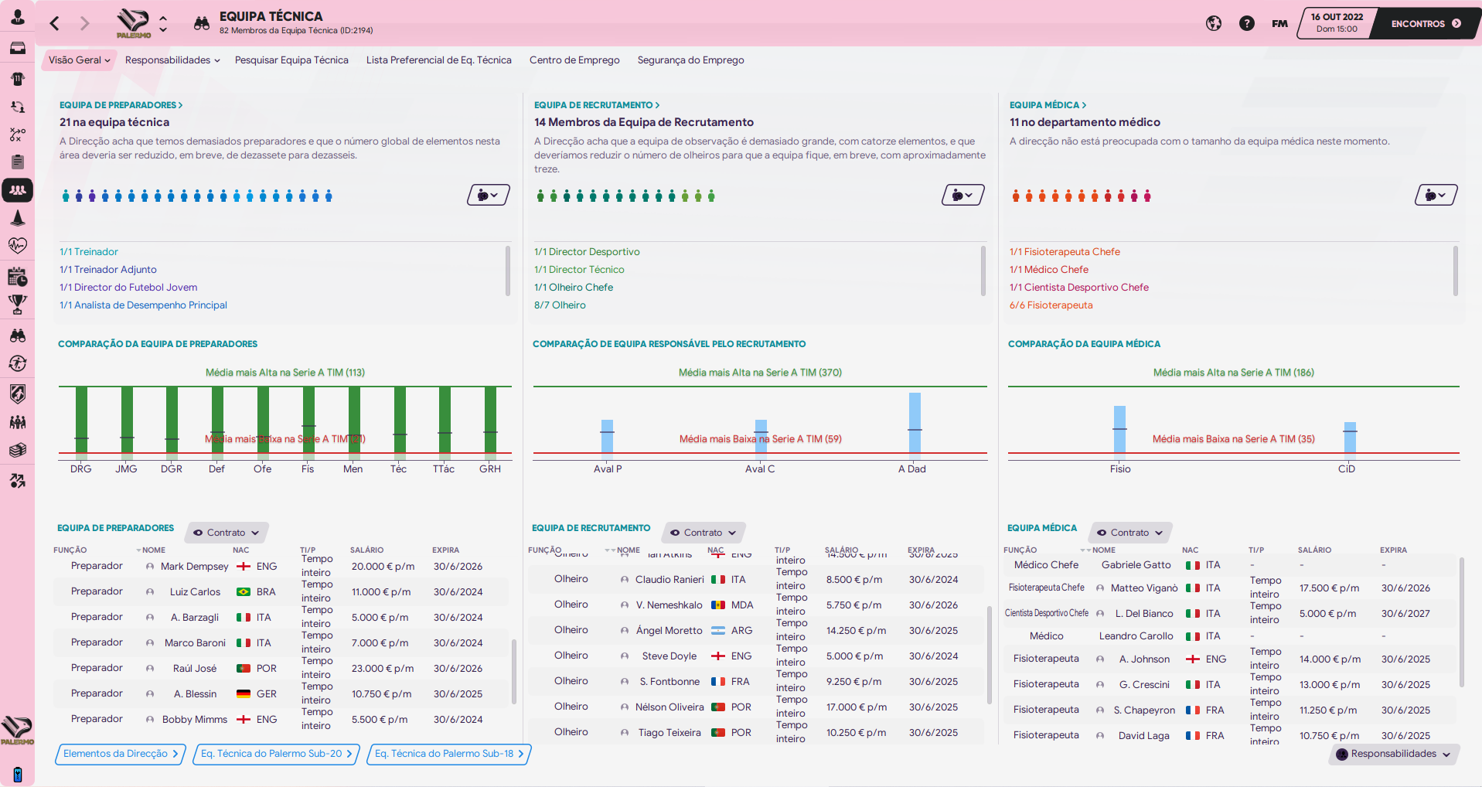Click the binoculars icon beside Equipa Técnica title

tap(202, 23)
